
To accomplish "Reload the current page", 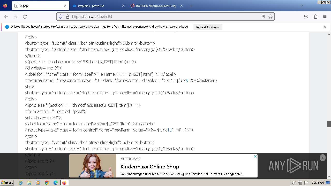I will click(25, 17).
